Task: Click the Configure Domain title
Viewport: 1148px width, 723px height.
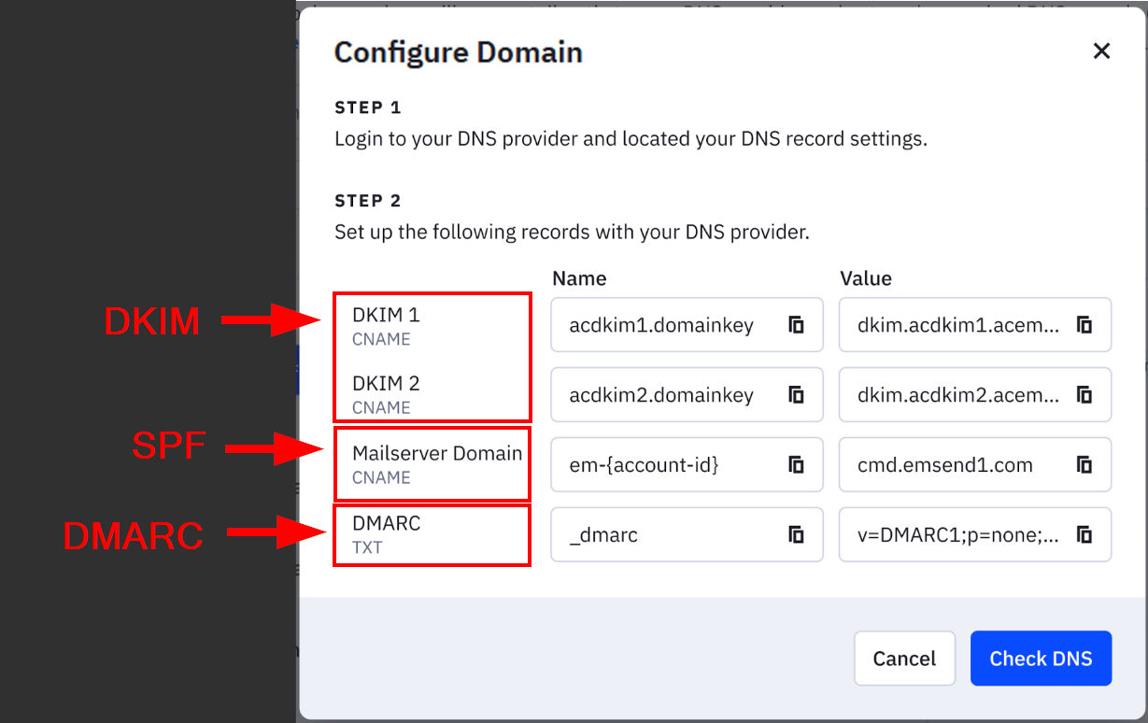Action: coord(459,52)
